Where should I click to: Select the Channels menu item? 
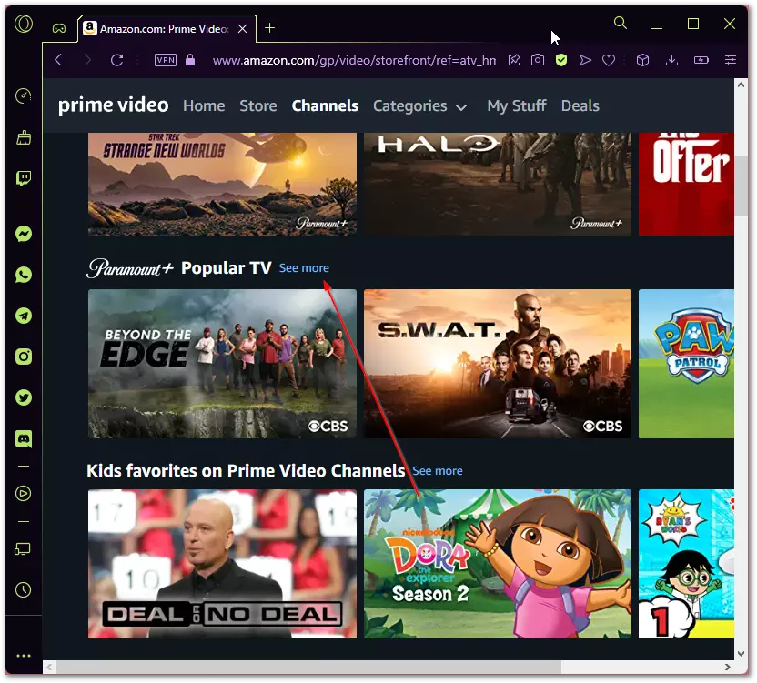(x=325, y=105)
